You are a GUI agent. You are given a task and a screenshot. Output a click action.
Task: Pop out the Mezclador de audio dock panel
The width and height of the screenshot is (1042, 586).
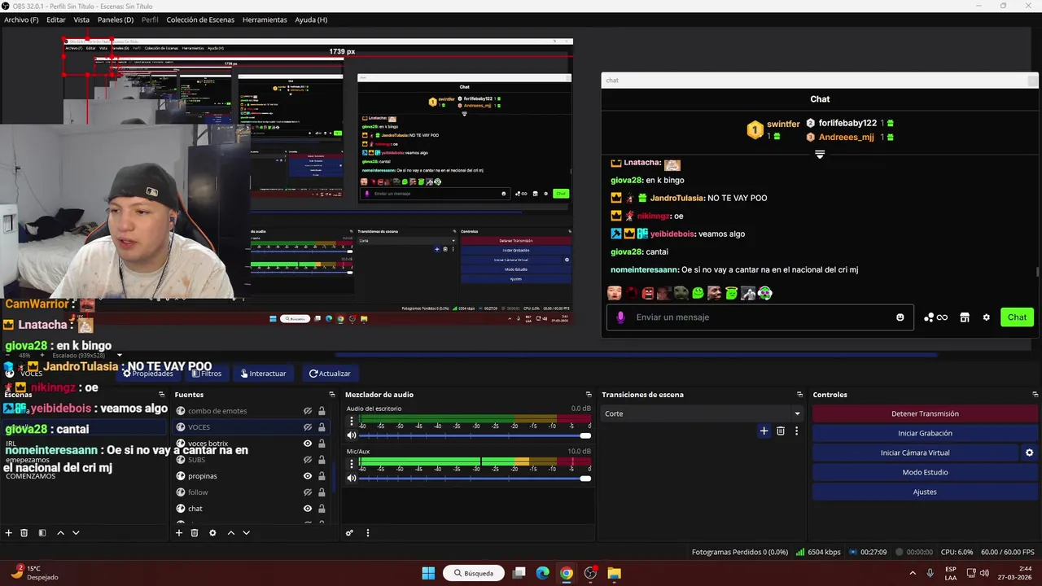pyautogui.click(x=588, y=395)
